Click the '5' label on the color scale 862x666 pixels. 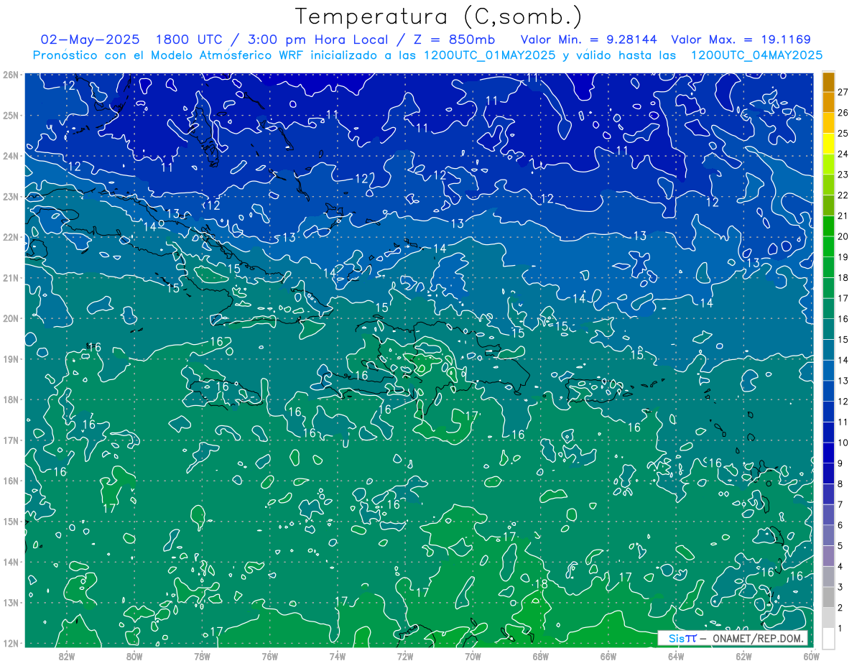[841, 546]
